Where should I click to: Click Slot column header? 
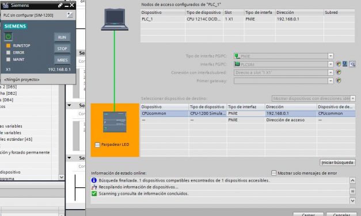pos(234,13)
